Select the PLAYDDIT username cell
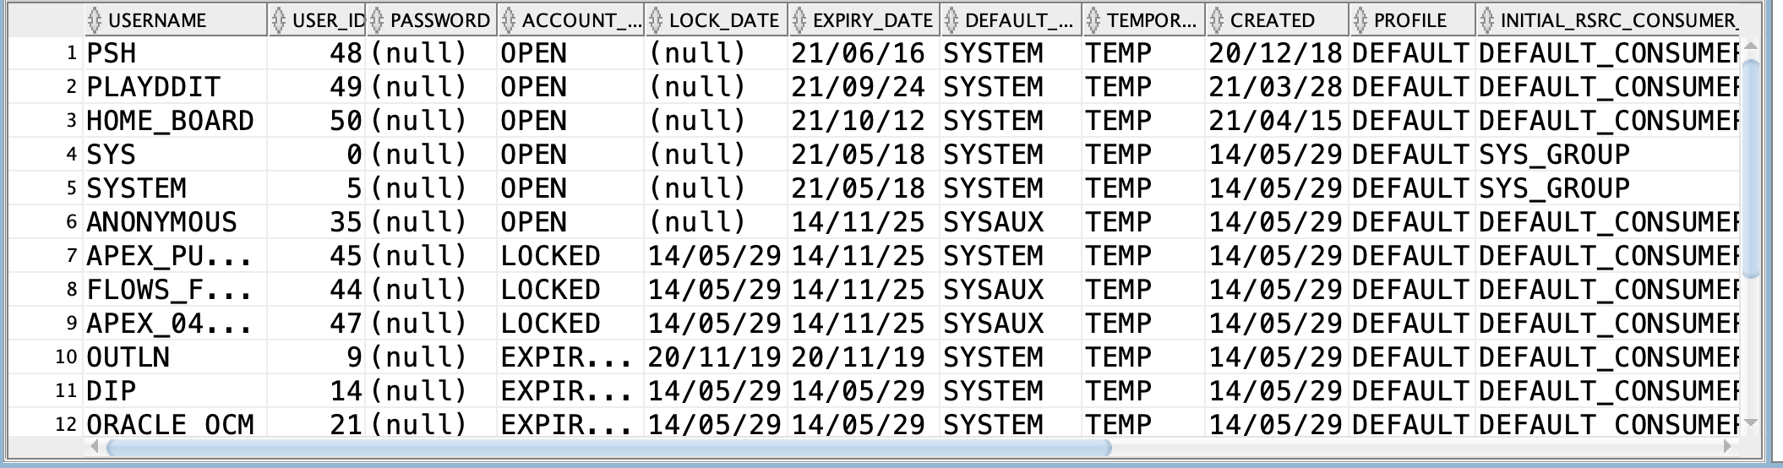 click(x=176, y=87)
